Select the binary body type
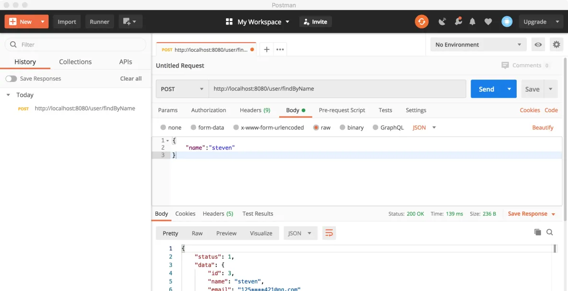The height and width of the screenshot is (291, 568). [x=343, y=128]
